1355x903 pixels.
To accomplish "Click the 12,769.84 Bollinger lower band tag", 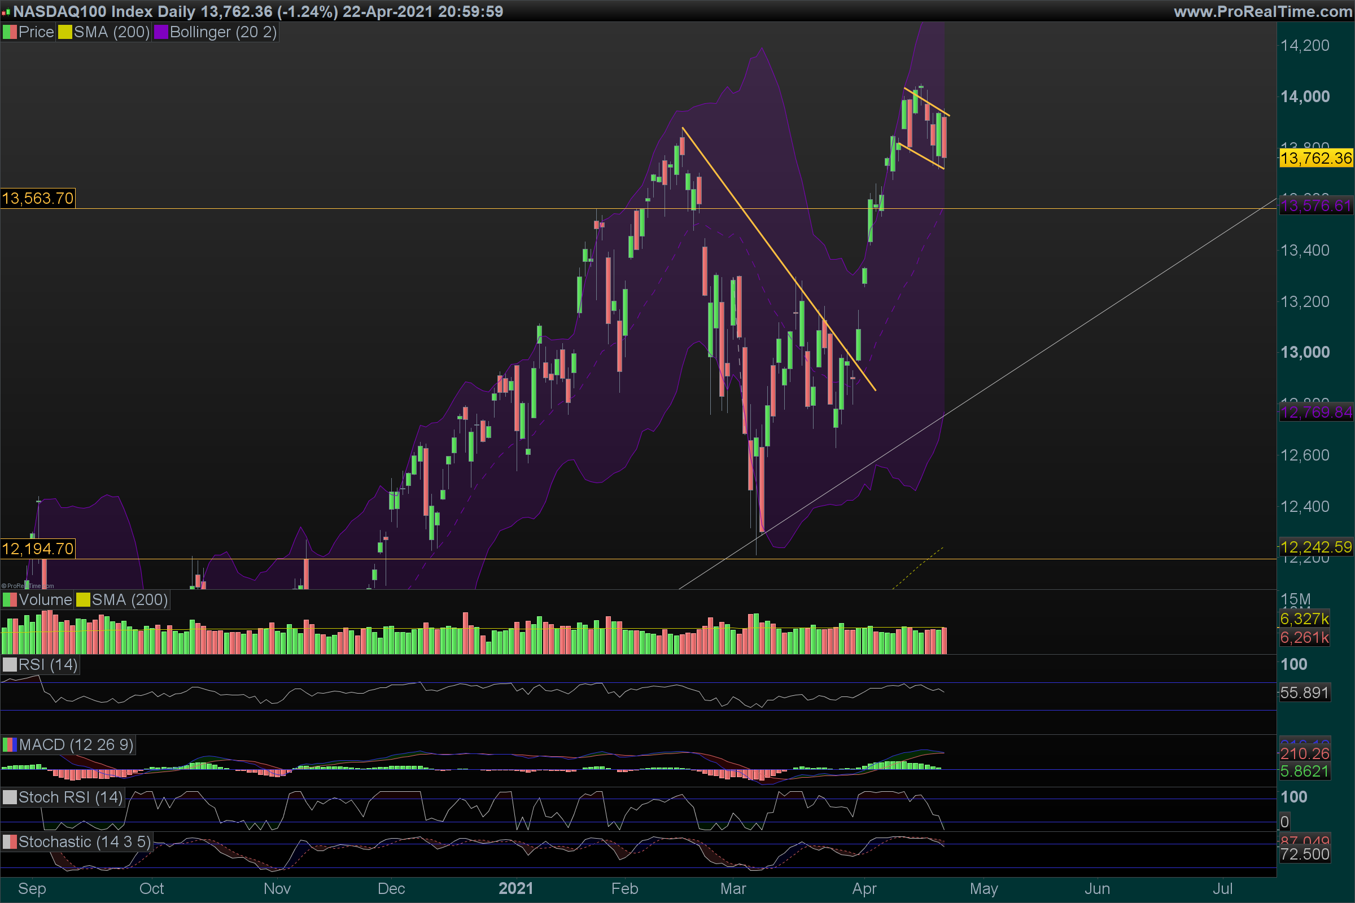I will (x=1316, y=413).
